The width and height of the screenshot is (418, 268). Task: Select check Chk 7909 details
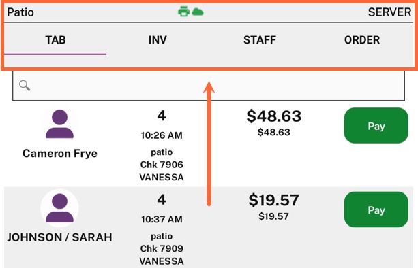coord(162,248)
